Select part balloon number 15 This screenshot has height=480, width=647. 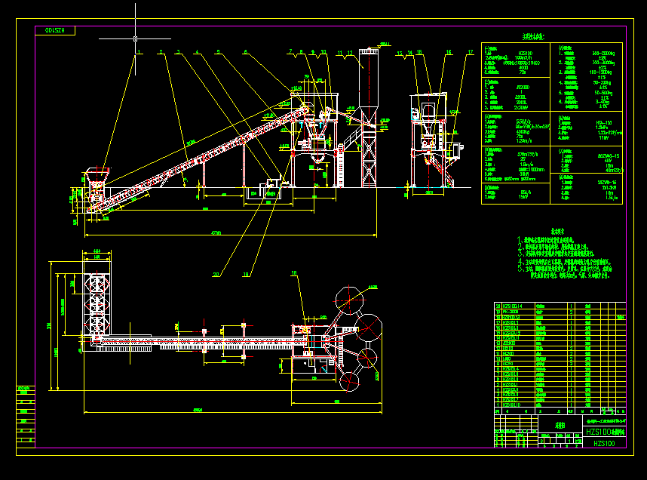[419, 53]
